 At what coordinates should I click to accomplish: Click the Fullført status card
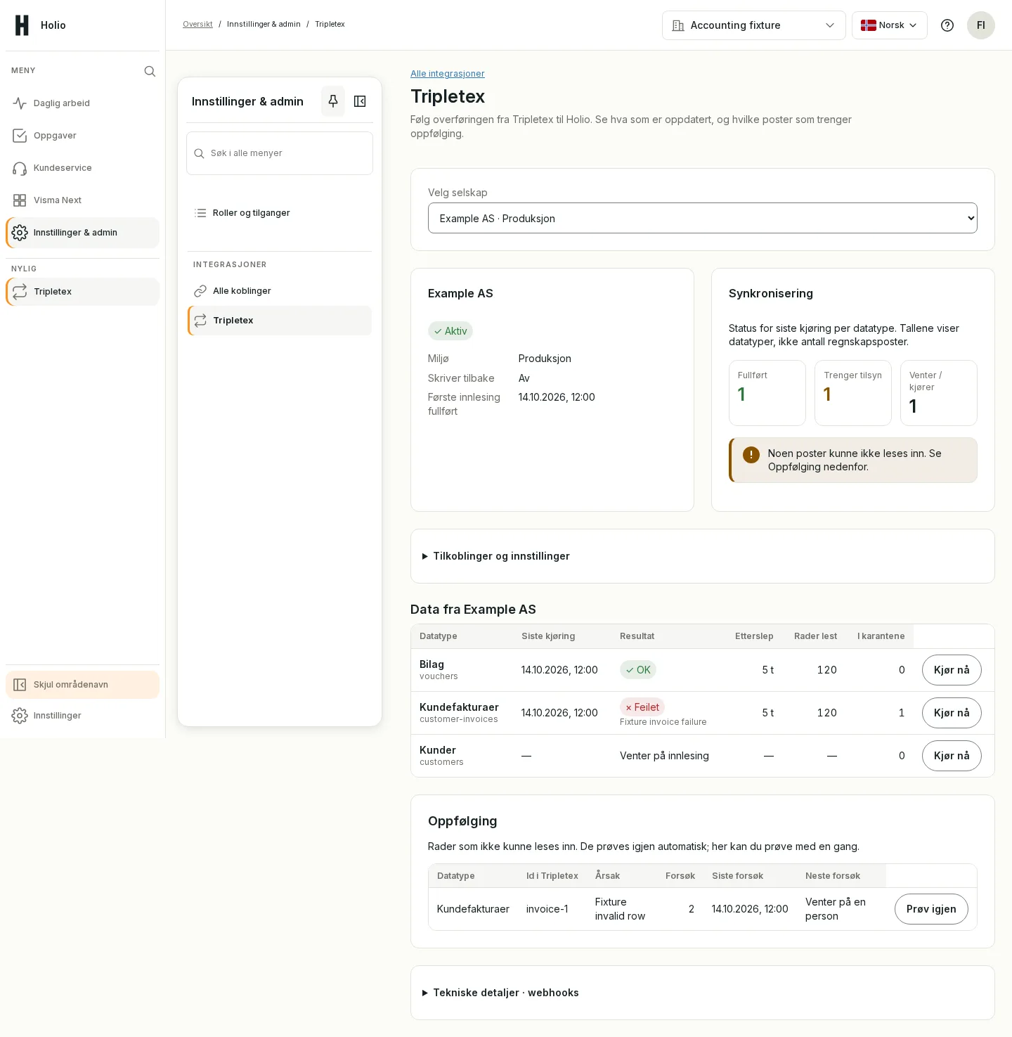(x=767, y=393)
